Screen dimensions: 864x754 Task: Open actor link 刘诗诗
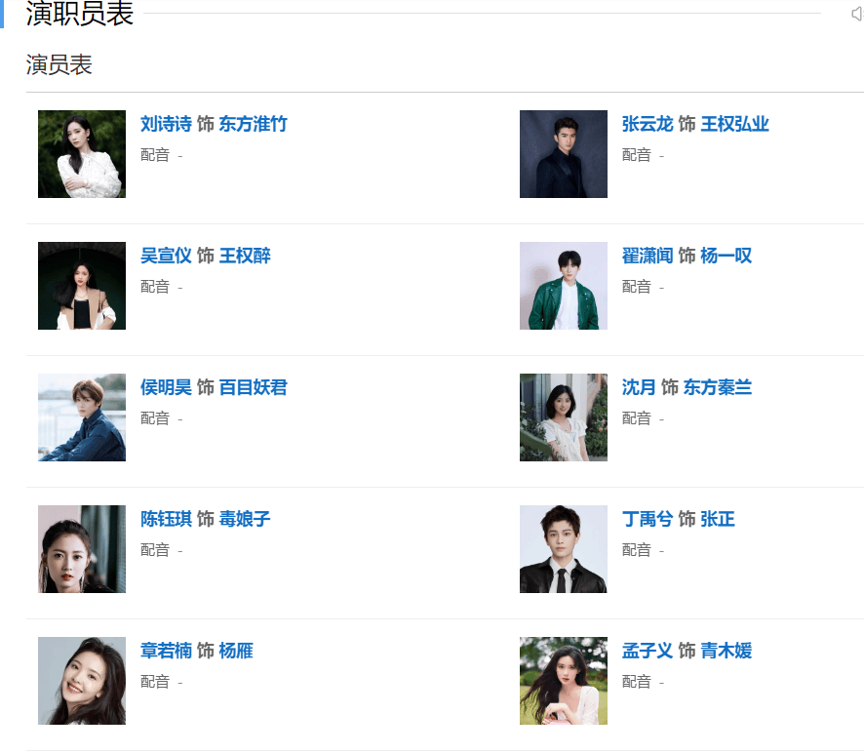(166, 124)
